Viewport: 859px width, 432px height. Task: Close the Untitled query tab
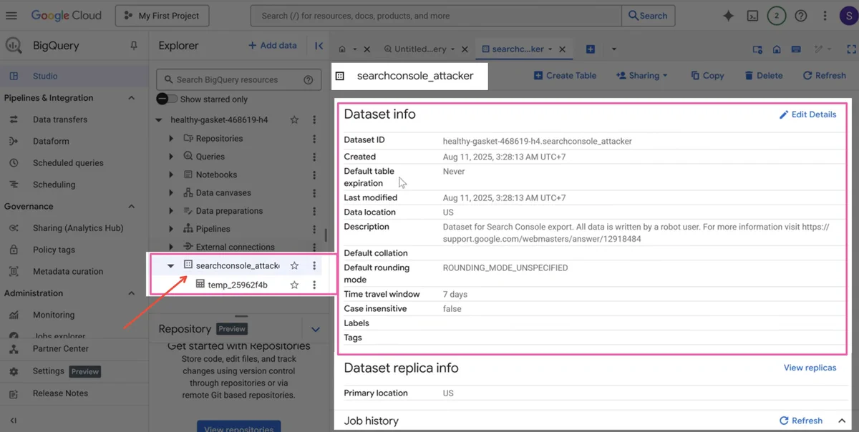coord(465,49)
